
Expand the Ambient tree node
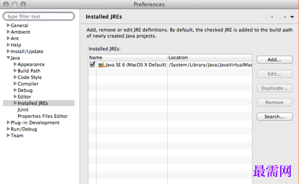tap(8, 32)
